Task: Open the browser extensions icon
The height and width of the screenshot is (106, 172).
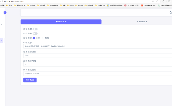Action: [163, 2]
